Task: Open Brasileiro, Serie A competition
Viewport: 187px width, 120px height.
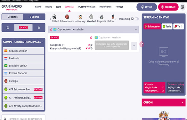Action: click(x=23, y=66)
